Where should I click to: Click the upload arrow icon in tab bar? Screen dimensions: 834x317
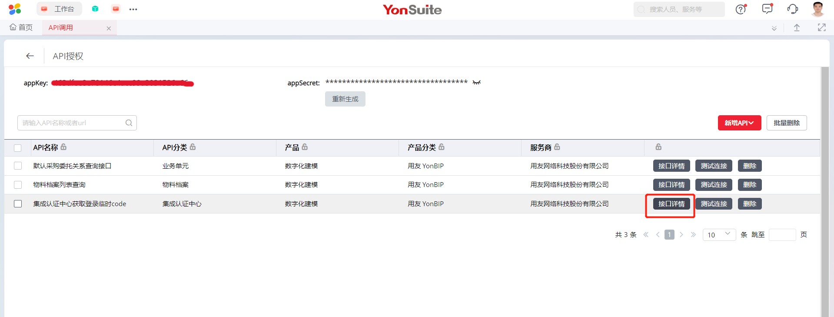[x=797, y=28]
